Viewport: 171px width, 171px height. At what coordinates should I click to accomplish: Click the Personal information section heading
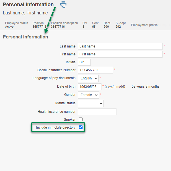click(x=25, y=37)
